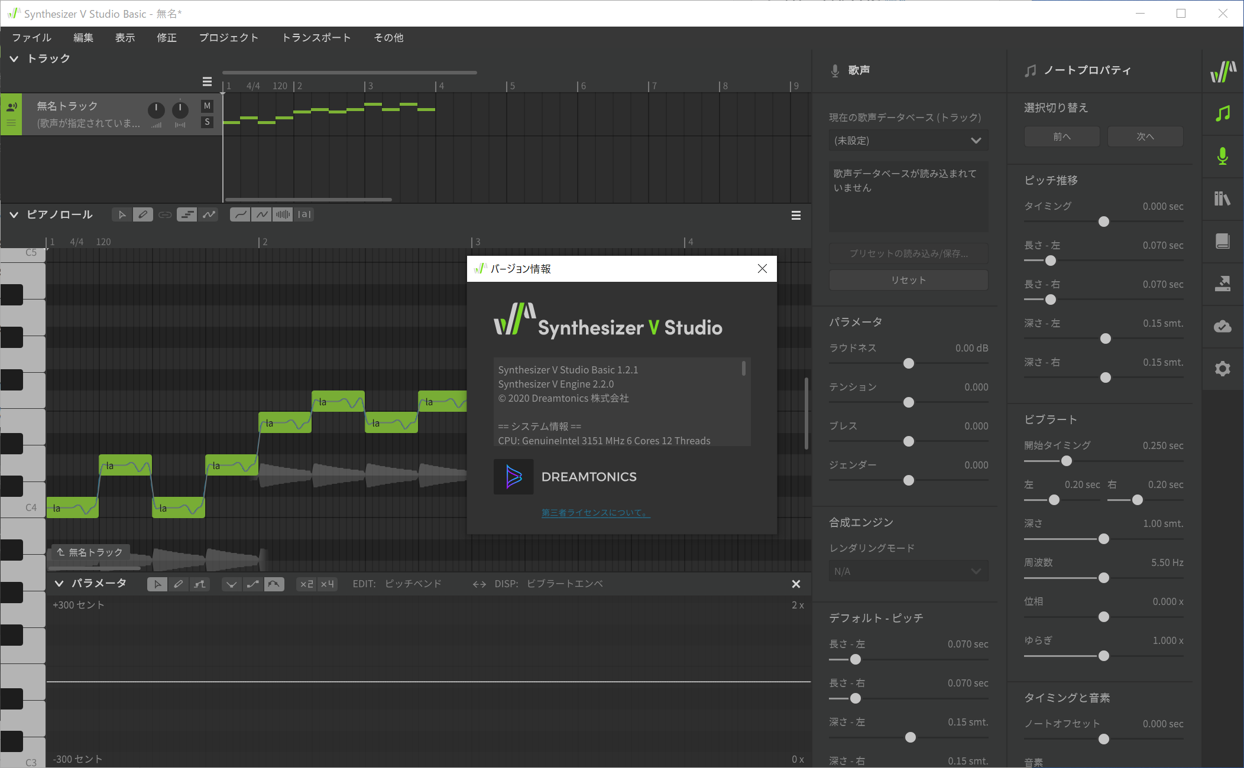This screenshot has width=1244, height=768.
Task: Select pointer tool in parameter panel
Action: (157, 584)
